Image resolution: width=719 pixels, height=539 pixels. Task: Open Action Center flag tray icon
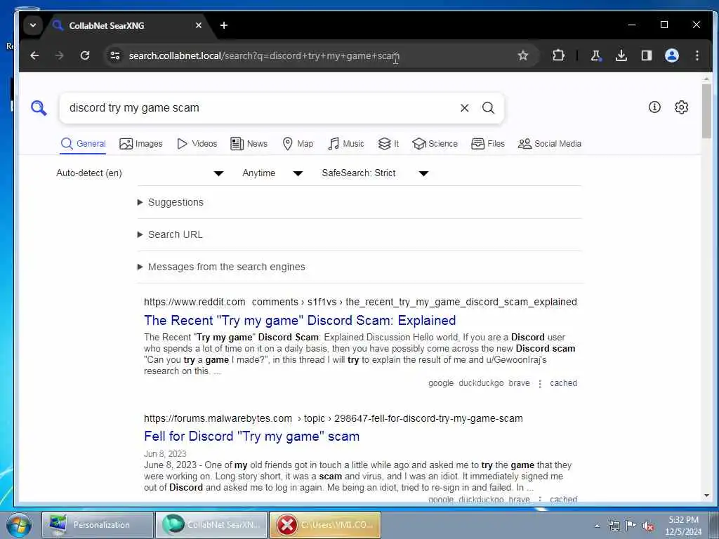coord(631,525)
